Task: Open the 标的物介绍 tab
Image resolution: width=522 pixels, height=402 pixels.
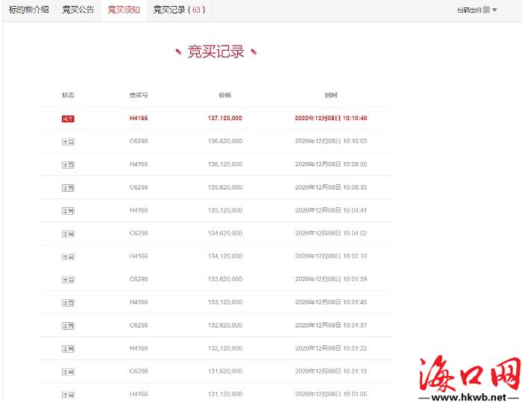Action: pyautogui.click(x=28, y=10)
